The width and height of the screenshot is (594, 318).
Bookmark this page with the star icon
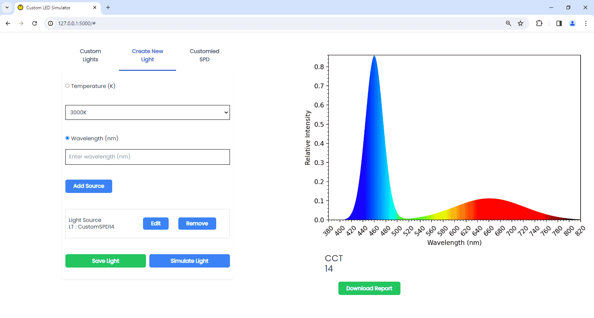(x=520, y=23)
